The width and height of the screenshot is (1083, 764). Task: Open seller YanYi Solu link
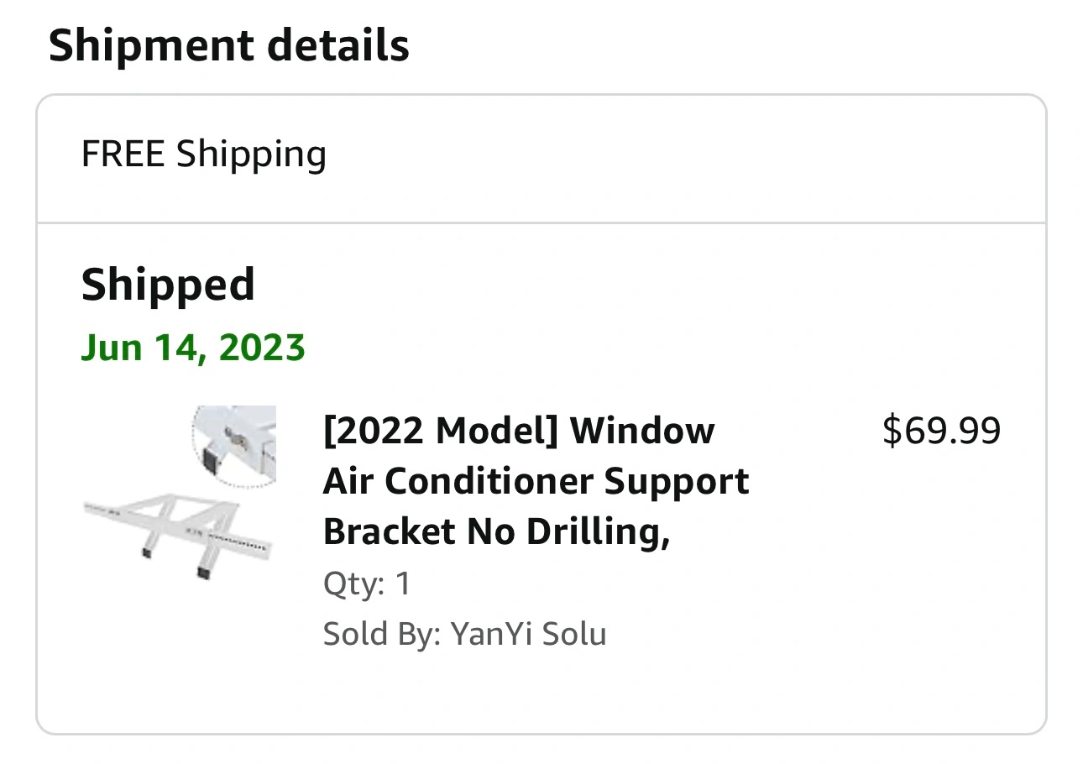point(528,633)
